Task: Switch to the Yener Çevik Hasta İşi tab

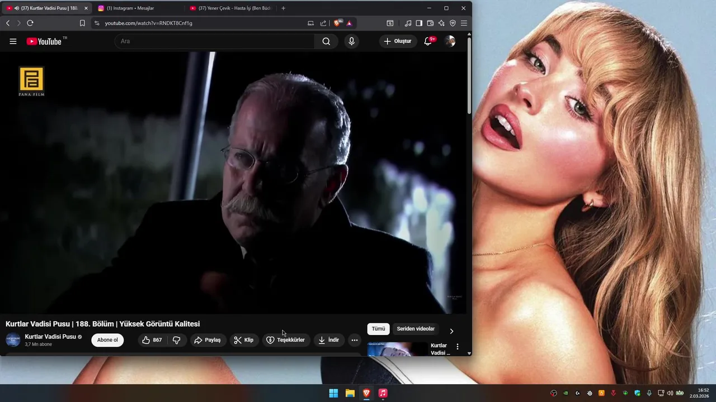Action: pos(232,8)
